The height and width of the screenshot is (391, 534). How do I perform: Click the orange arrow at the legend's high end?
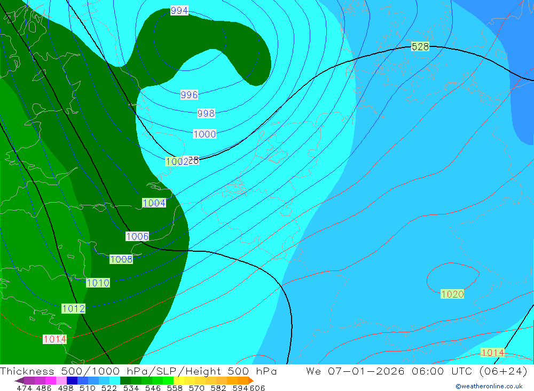(251, 380)
